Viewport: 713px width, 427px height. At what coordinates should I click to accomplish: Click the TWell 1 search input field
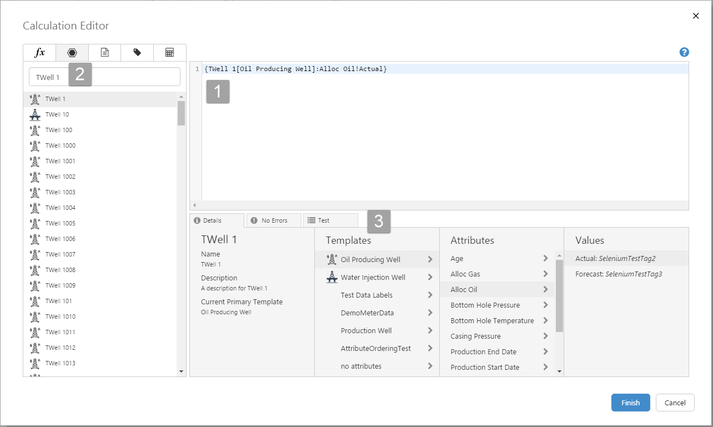104,77
